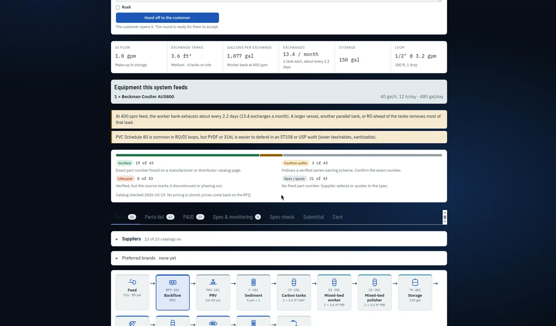Open the Submittal tab
The height and width of the screenshot is (326, 556).
pyautogui.click(x=314, y=217)
